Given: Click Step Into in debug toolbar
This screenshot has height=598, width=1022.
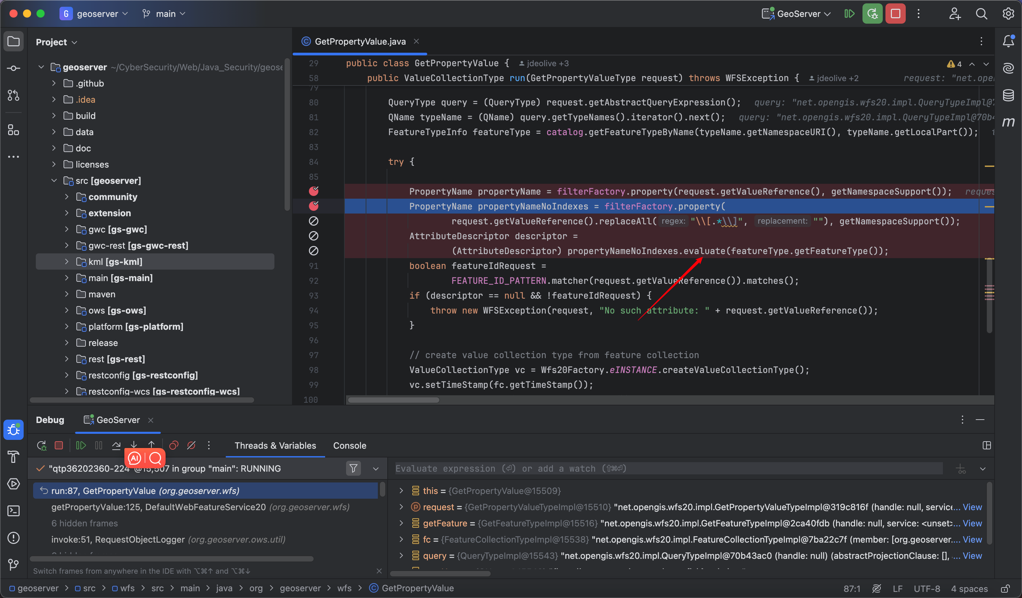Looking at the screenshot, I should click(134, 445).
